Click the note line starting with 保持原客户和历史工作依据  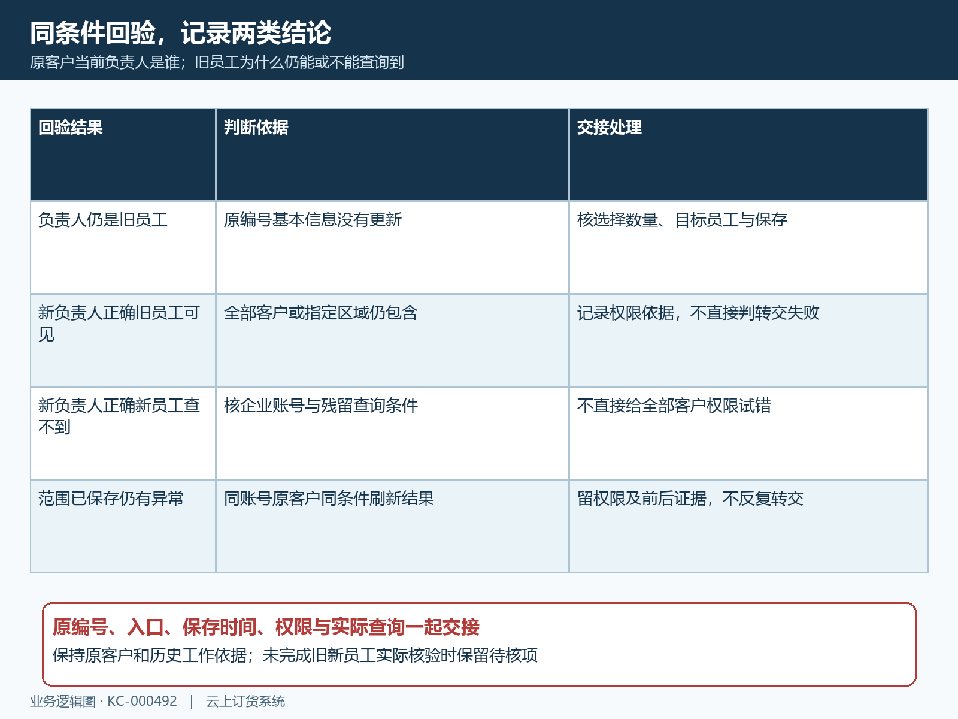295,655
